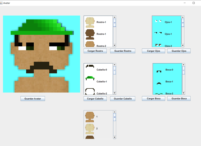Image resolution: width=201 pixels, height=146 pixels.
Task: Select avatar thumbnail number 1
Action: point(90,117)
